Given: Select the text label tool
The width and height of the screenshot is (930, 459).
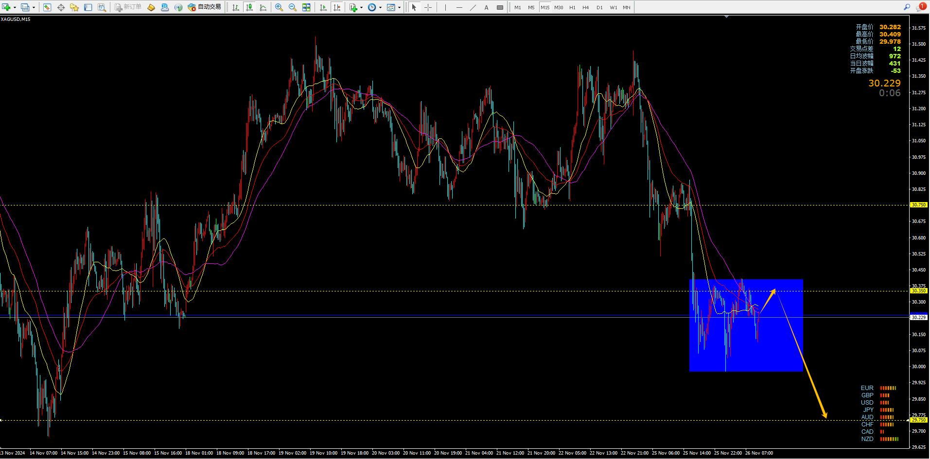Looking at the screenshot, I should pos(500,7).
